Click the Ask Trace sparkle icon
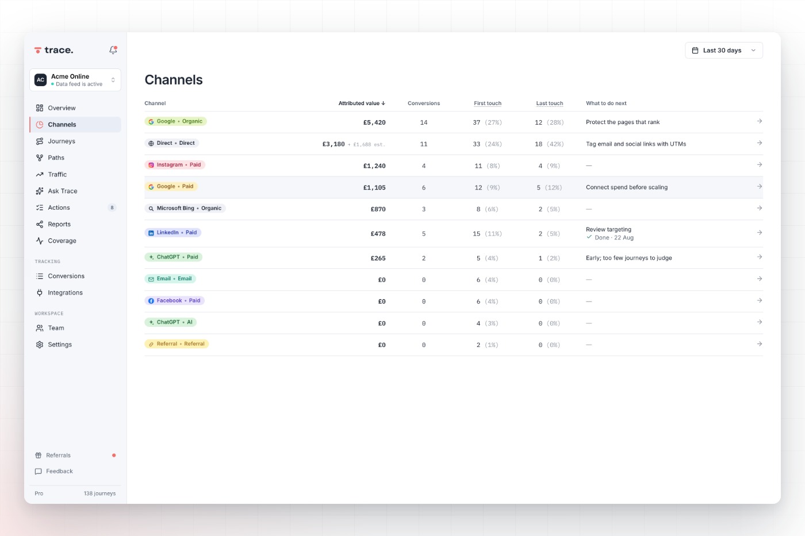Image resolution: width=805 pixels, height=536 pixels. click(x=40, y=191)
